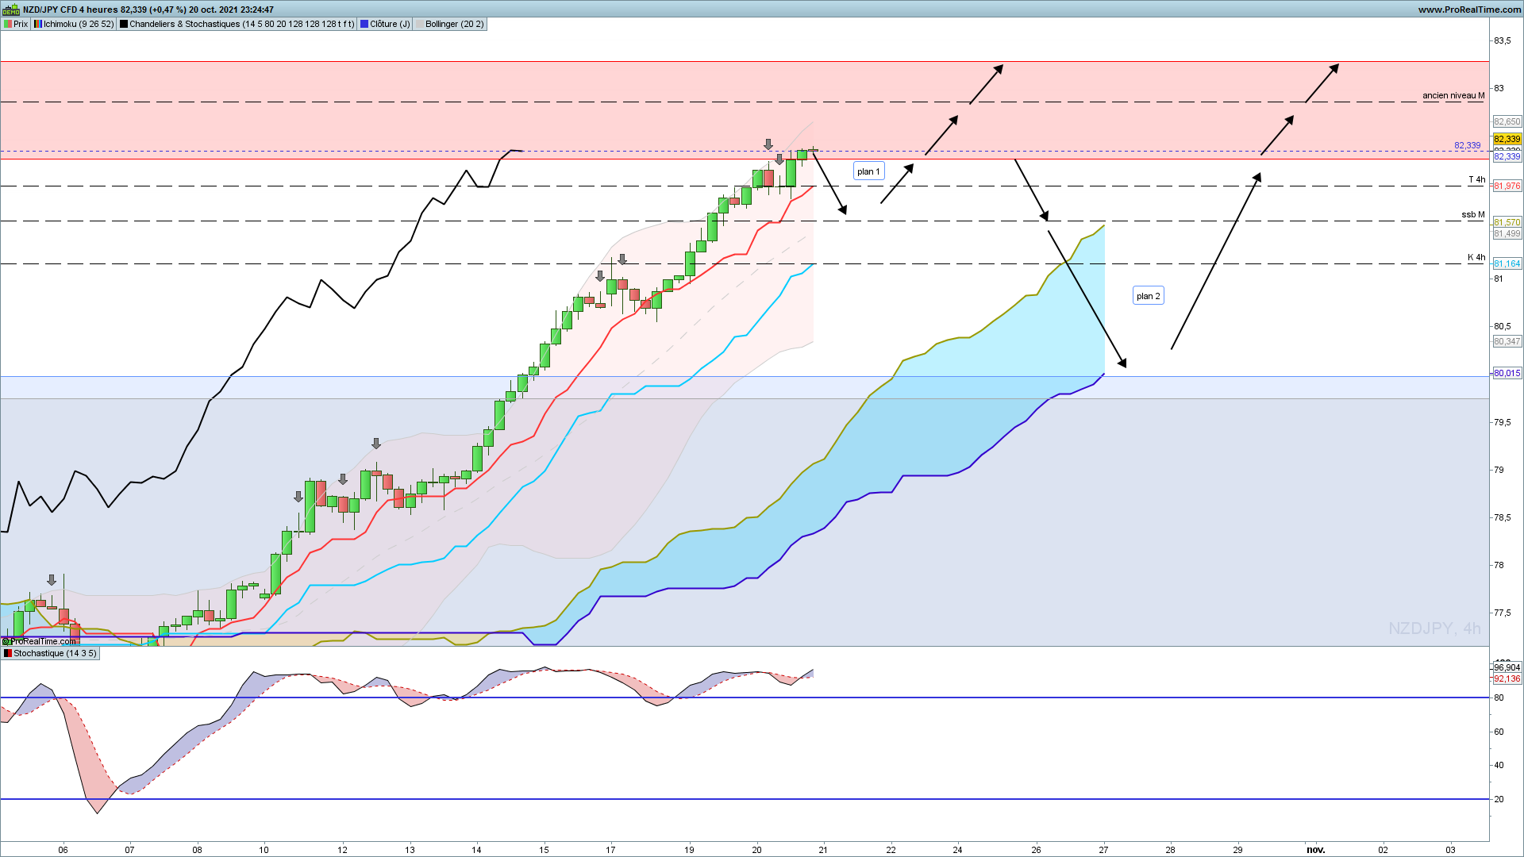
Task: Click the 77,5 tick on the price axis
Action: click(1503, 613)
